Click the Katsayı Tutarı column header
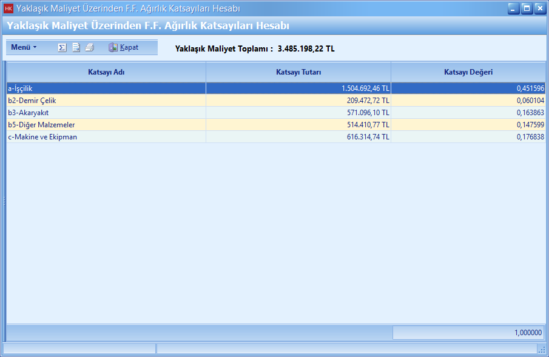This screenshot has width=549, height=357. pos(298,72)
